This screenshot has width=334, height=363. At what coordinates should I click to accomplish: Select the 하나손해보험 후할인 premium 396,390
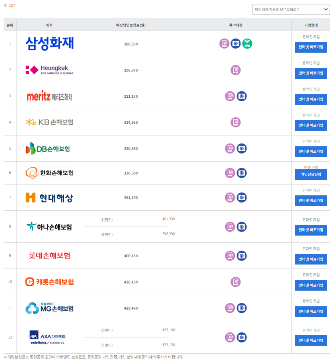point(169,234)
